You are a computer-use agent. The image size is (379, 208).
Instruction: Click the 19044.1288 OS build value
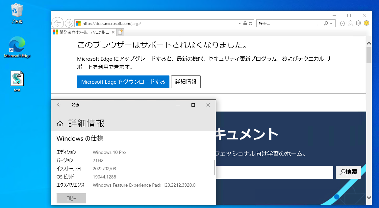[104, 177]
